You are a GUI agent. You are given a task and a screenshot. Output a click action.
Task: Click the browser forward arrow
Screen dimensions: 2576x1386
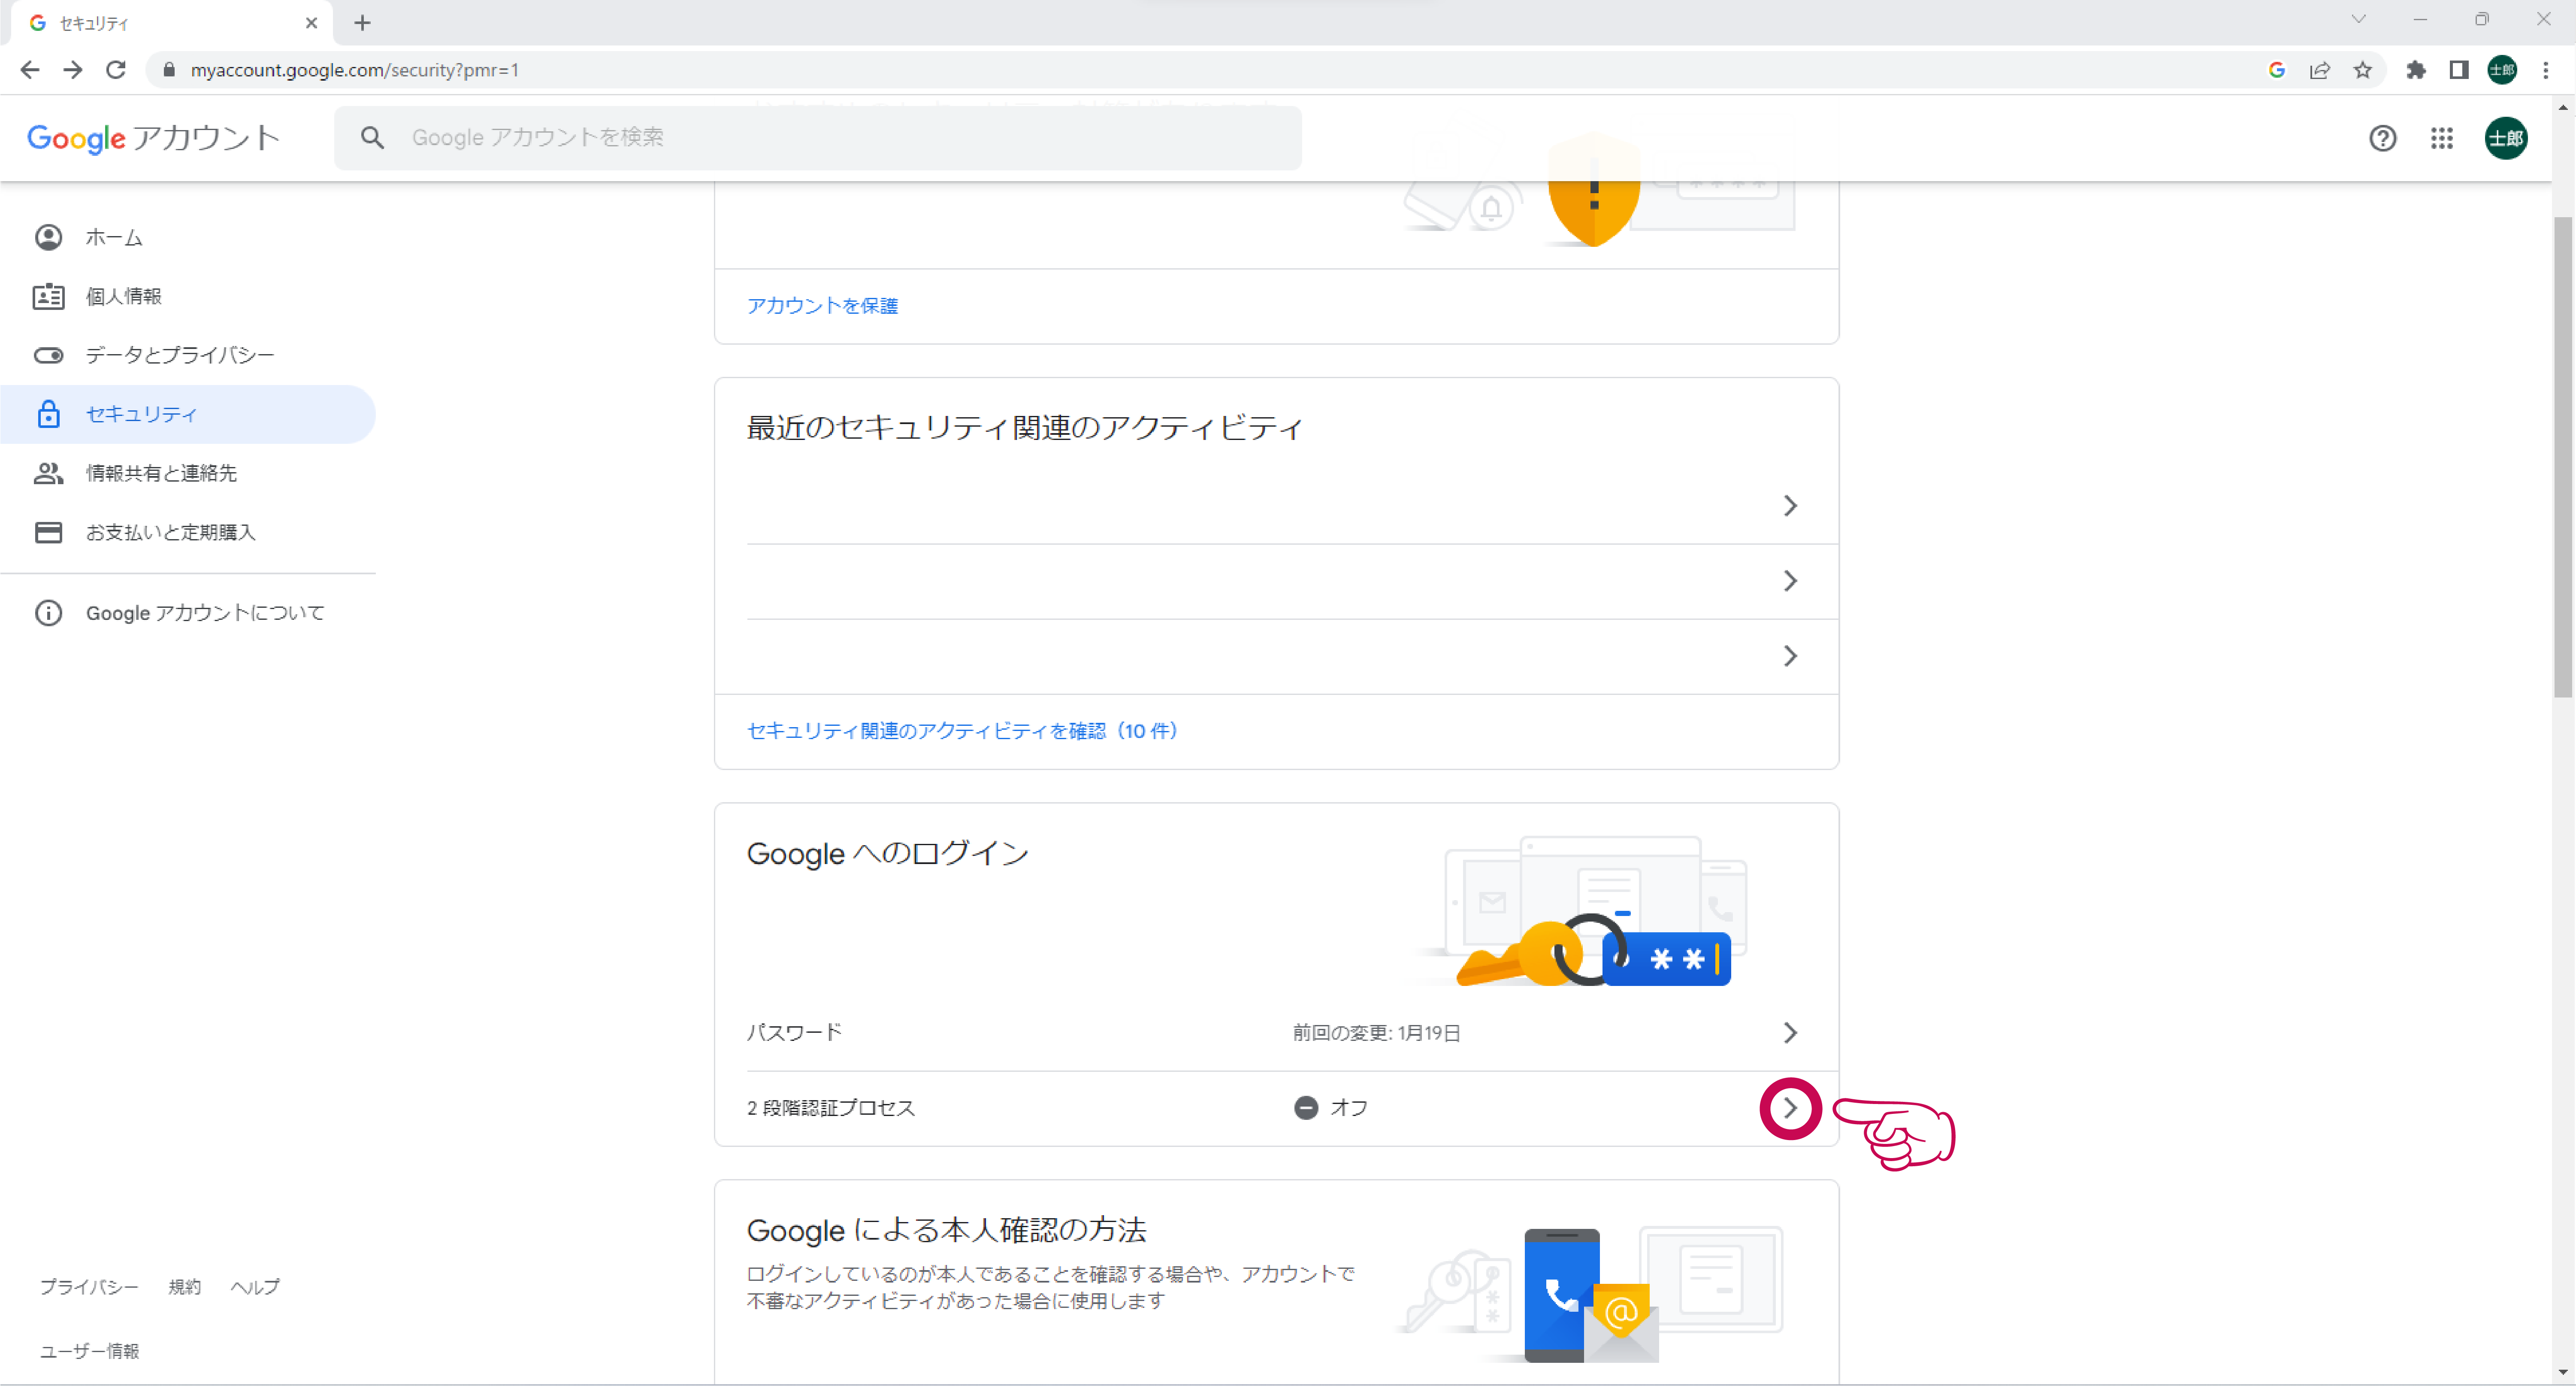tap(73, 70)
